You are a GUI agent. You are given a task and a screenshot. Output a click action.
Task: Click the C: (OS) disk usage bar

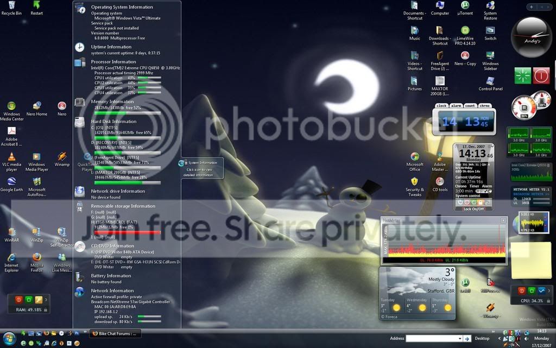(128, 138)
